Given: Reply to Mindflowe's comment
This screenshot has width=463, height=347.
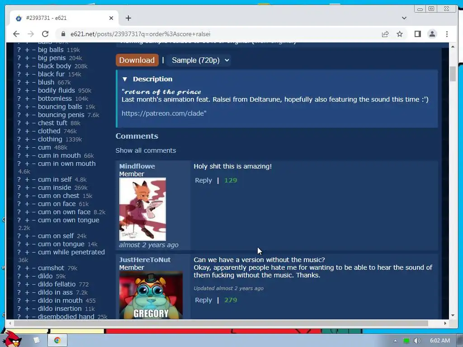Looking at the screenshot, I should (203, 180).
